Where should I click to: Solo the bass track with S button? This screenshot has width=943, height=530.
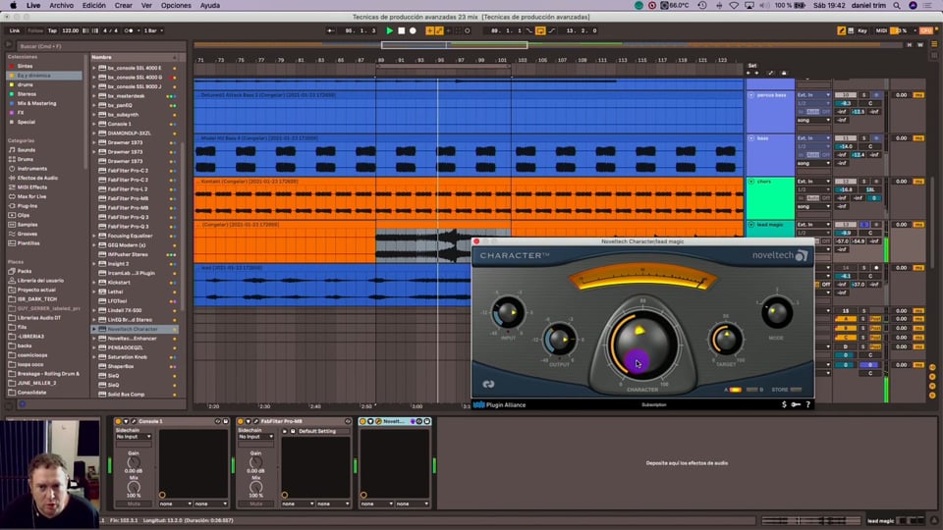tap(864, 138)
